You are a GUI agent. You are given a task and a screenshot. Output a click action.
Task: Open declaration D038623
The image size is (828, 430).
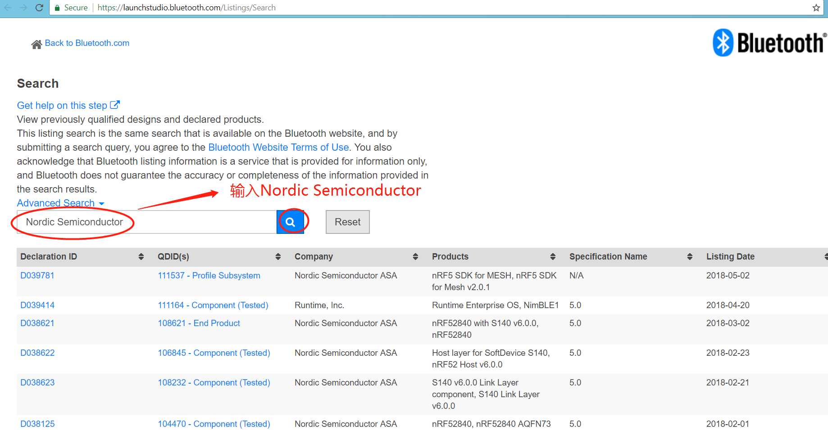coord(37,382)
